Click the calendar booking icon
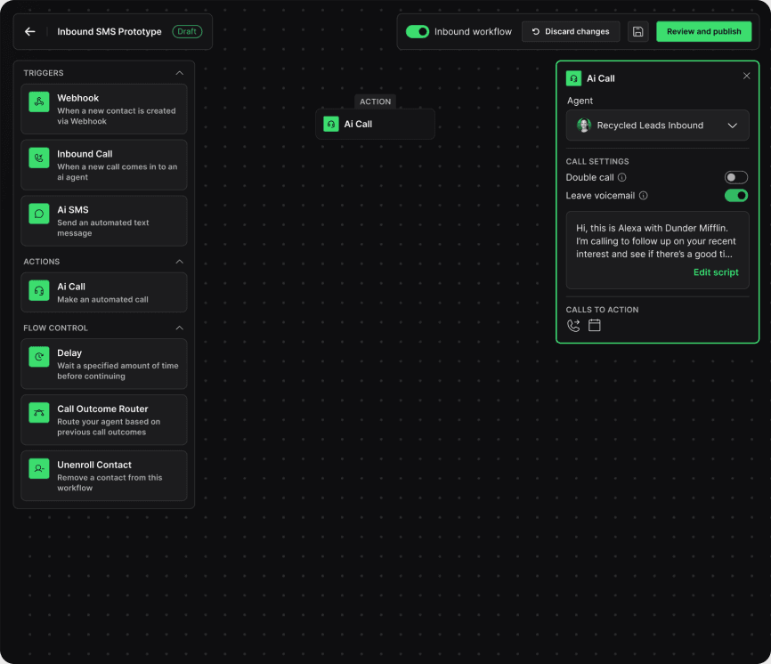This screenshot has height=664, width=771. [595, 326]
